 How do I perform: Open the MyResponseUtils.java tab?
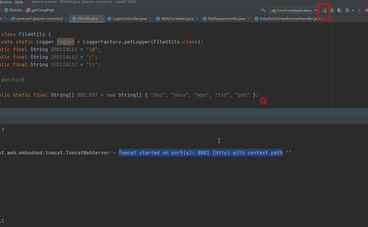(x=226, y=19)
